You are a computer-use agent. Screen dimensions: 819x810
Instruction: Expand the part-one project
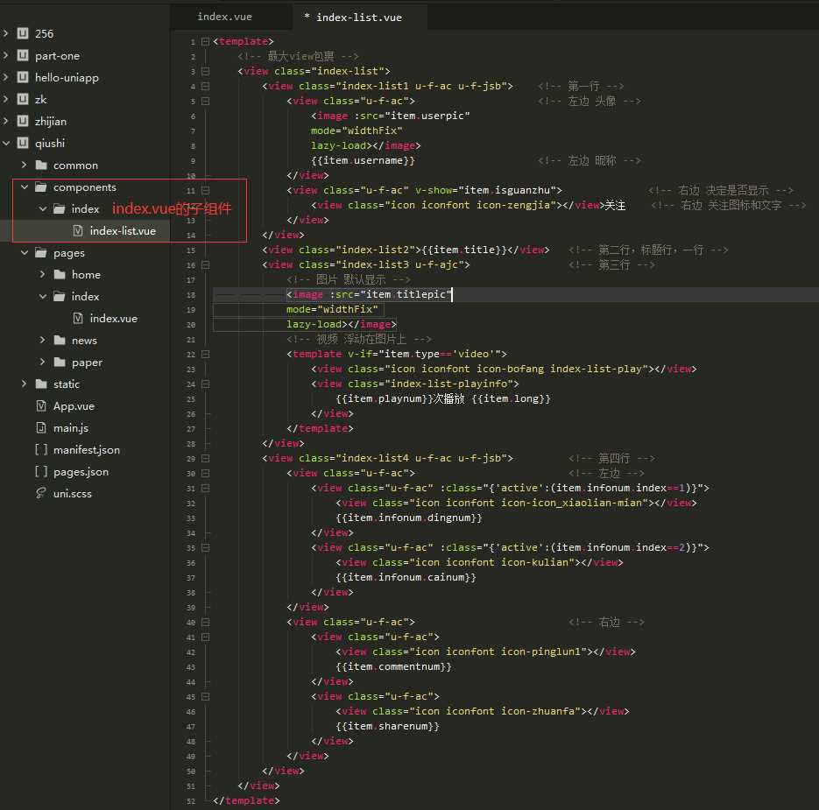pos(6,55)
